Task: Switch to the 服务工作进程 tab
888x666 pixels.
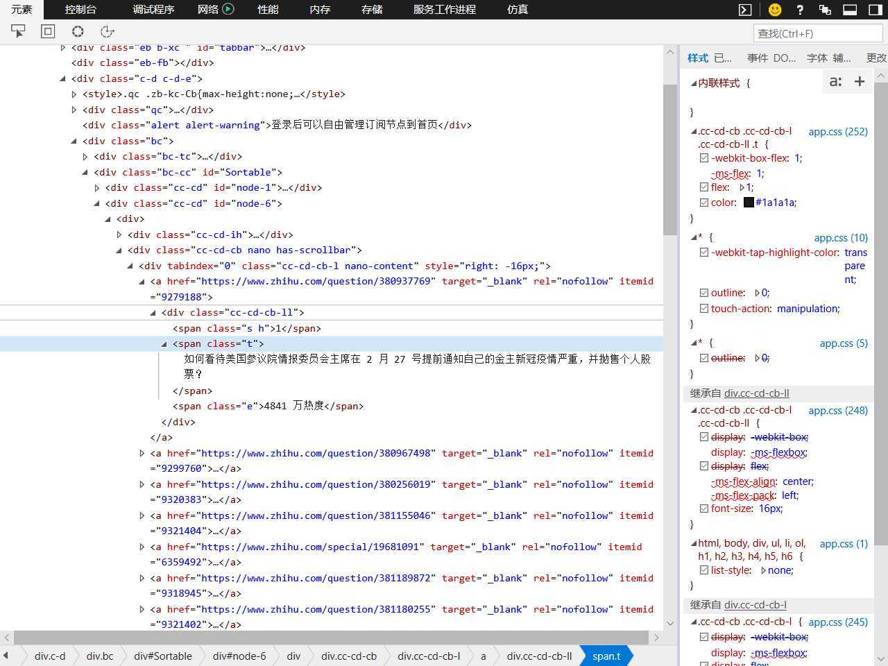Action: tap(445, 10)
